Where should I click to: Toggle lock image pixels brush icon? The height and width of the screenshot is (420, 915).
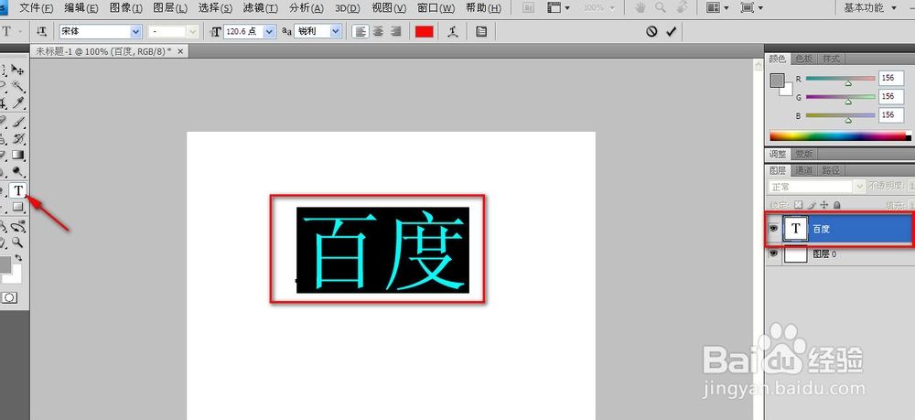(x=810, y=205)
